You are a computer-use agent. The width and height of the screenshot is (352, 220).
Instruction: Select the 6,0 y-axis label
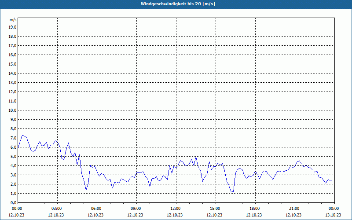click(x=14, y=147)
